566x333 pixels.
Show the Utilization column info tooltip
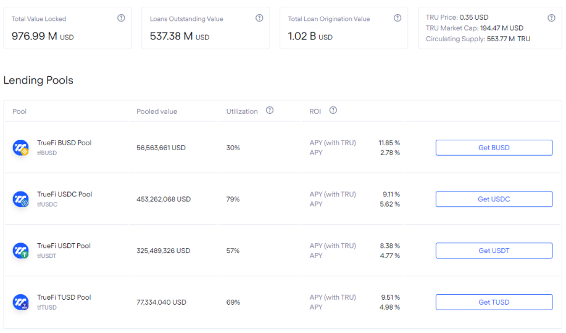[x=270, y=110]
